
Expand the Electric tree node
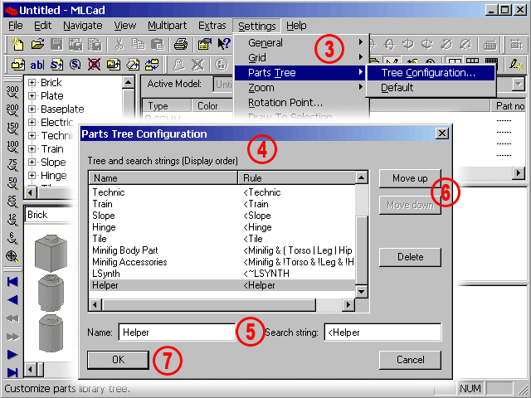[x=32, y=122]
